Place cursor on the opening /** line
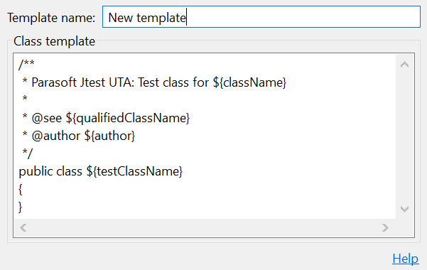The image size is (427, 270). pyautogui.click(x=26, y=64)
